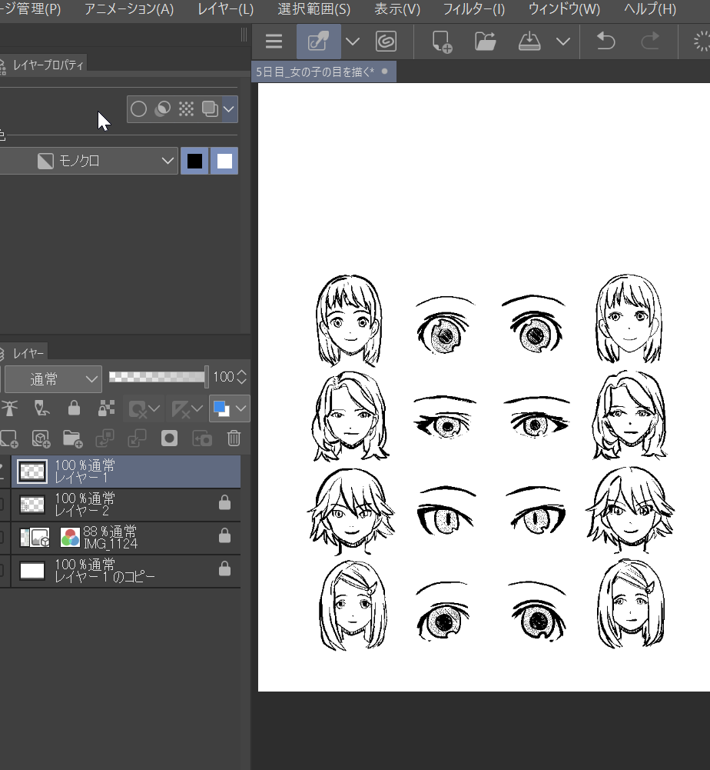Switch to the レイヤープロパティ tab
This screenshot has width=710, height=770.
48,65
